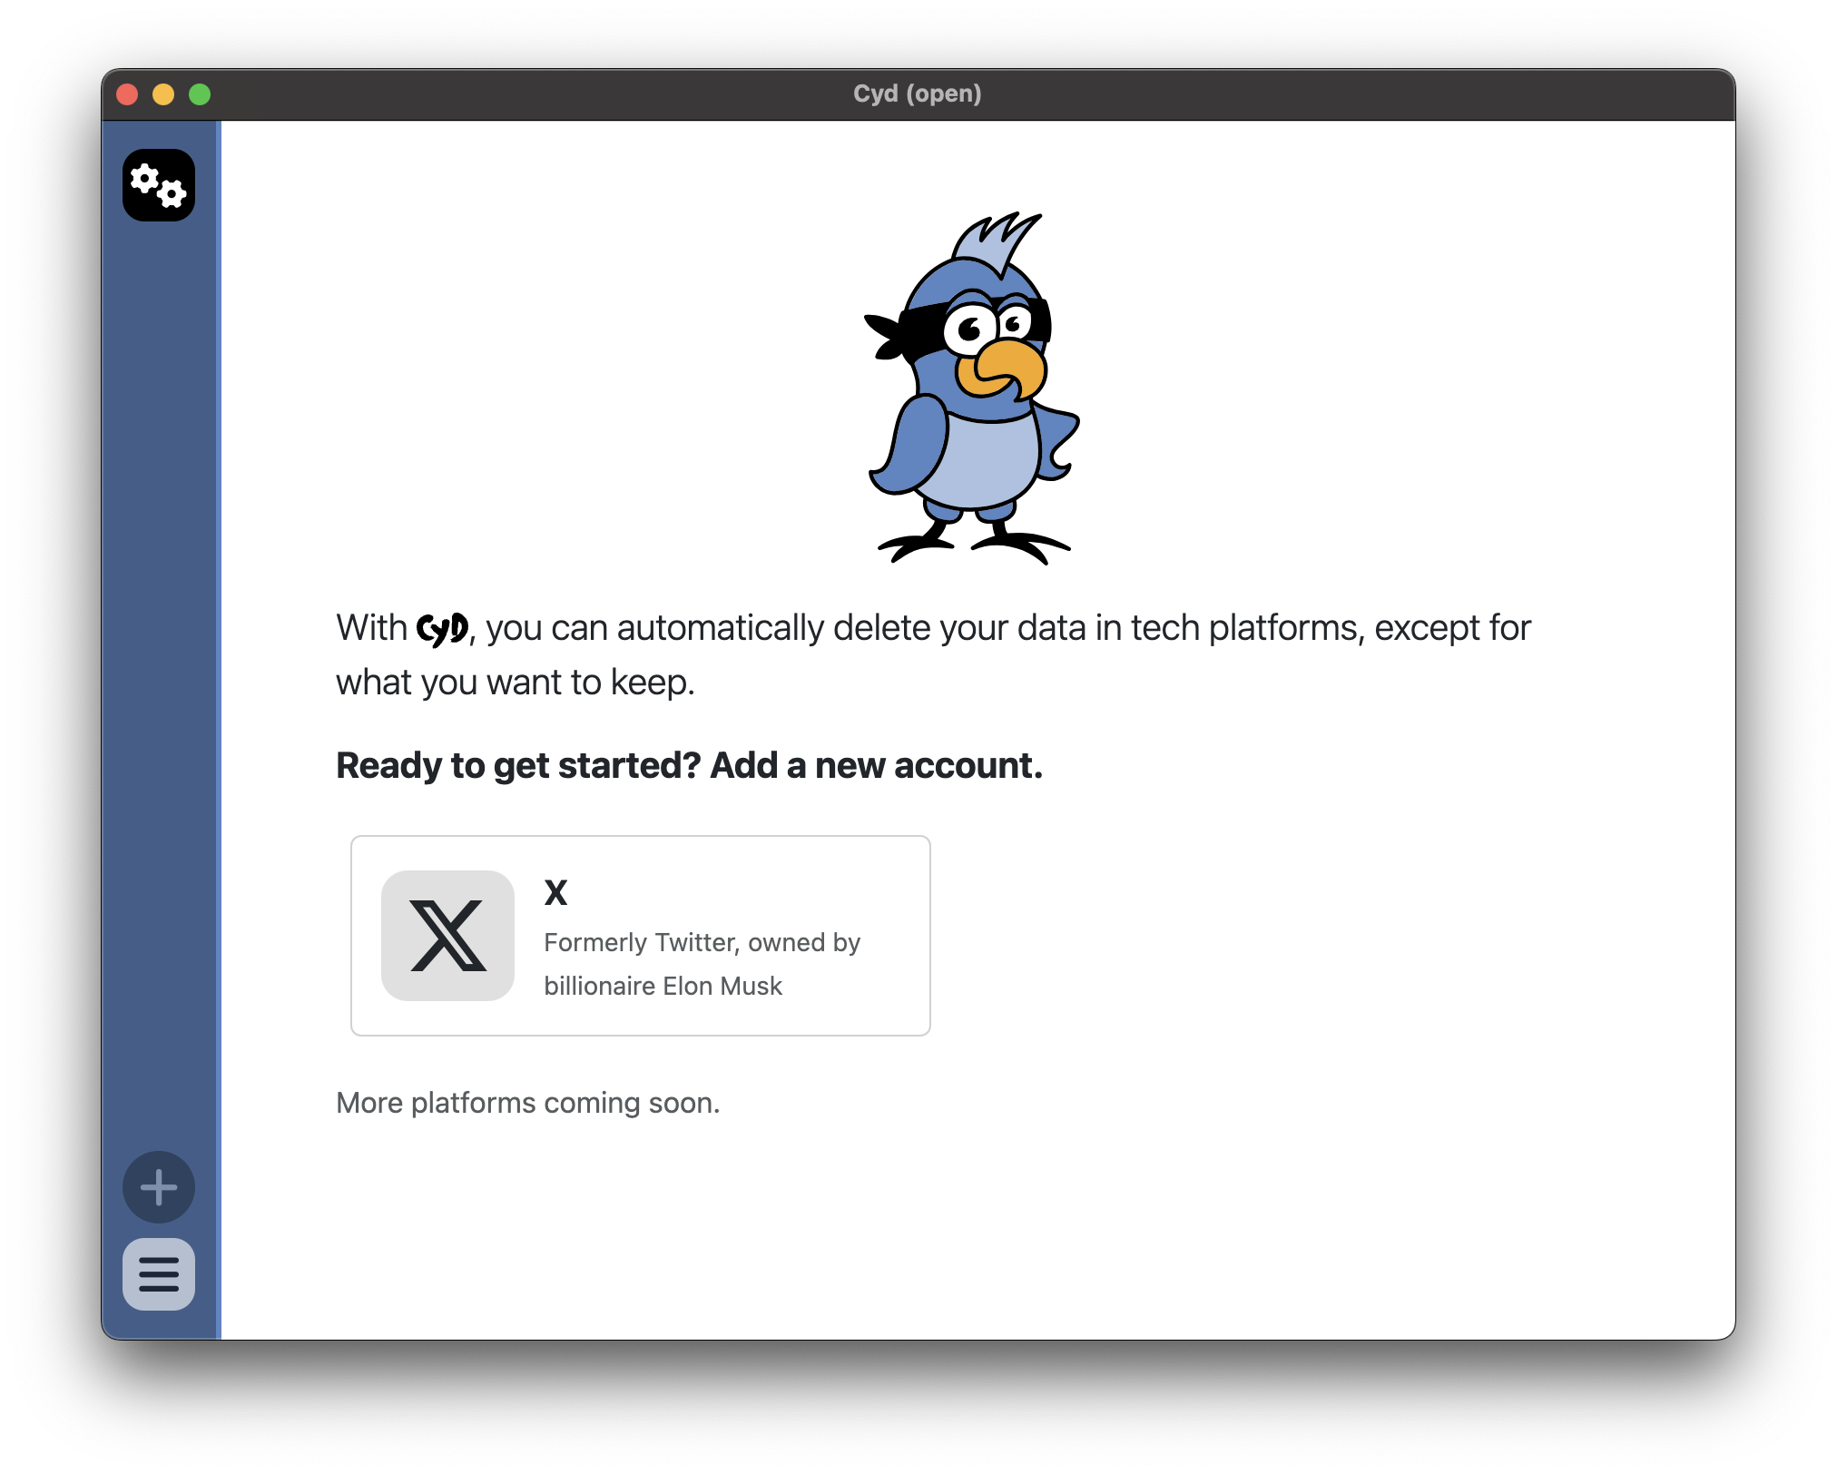1837x1474 pixels.
Task: Close the Cyd window with red button
Action: click(128, 94)
